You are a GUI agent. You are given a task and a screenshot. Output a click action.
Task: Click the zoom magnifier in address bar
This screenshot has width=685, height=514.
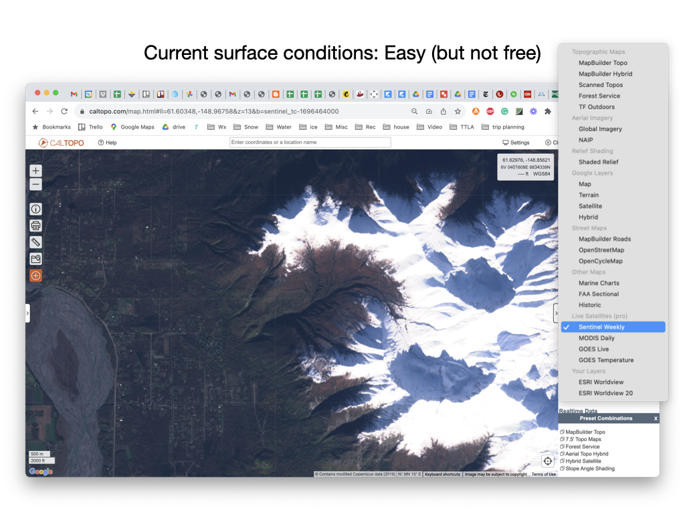414,112
